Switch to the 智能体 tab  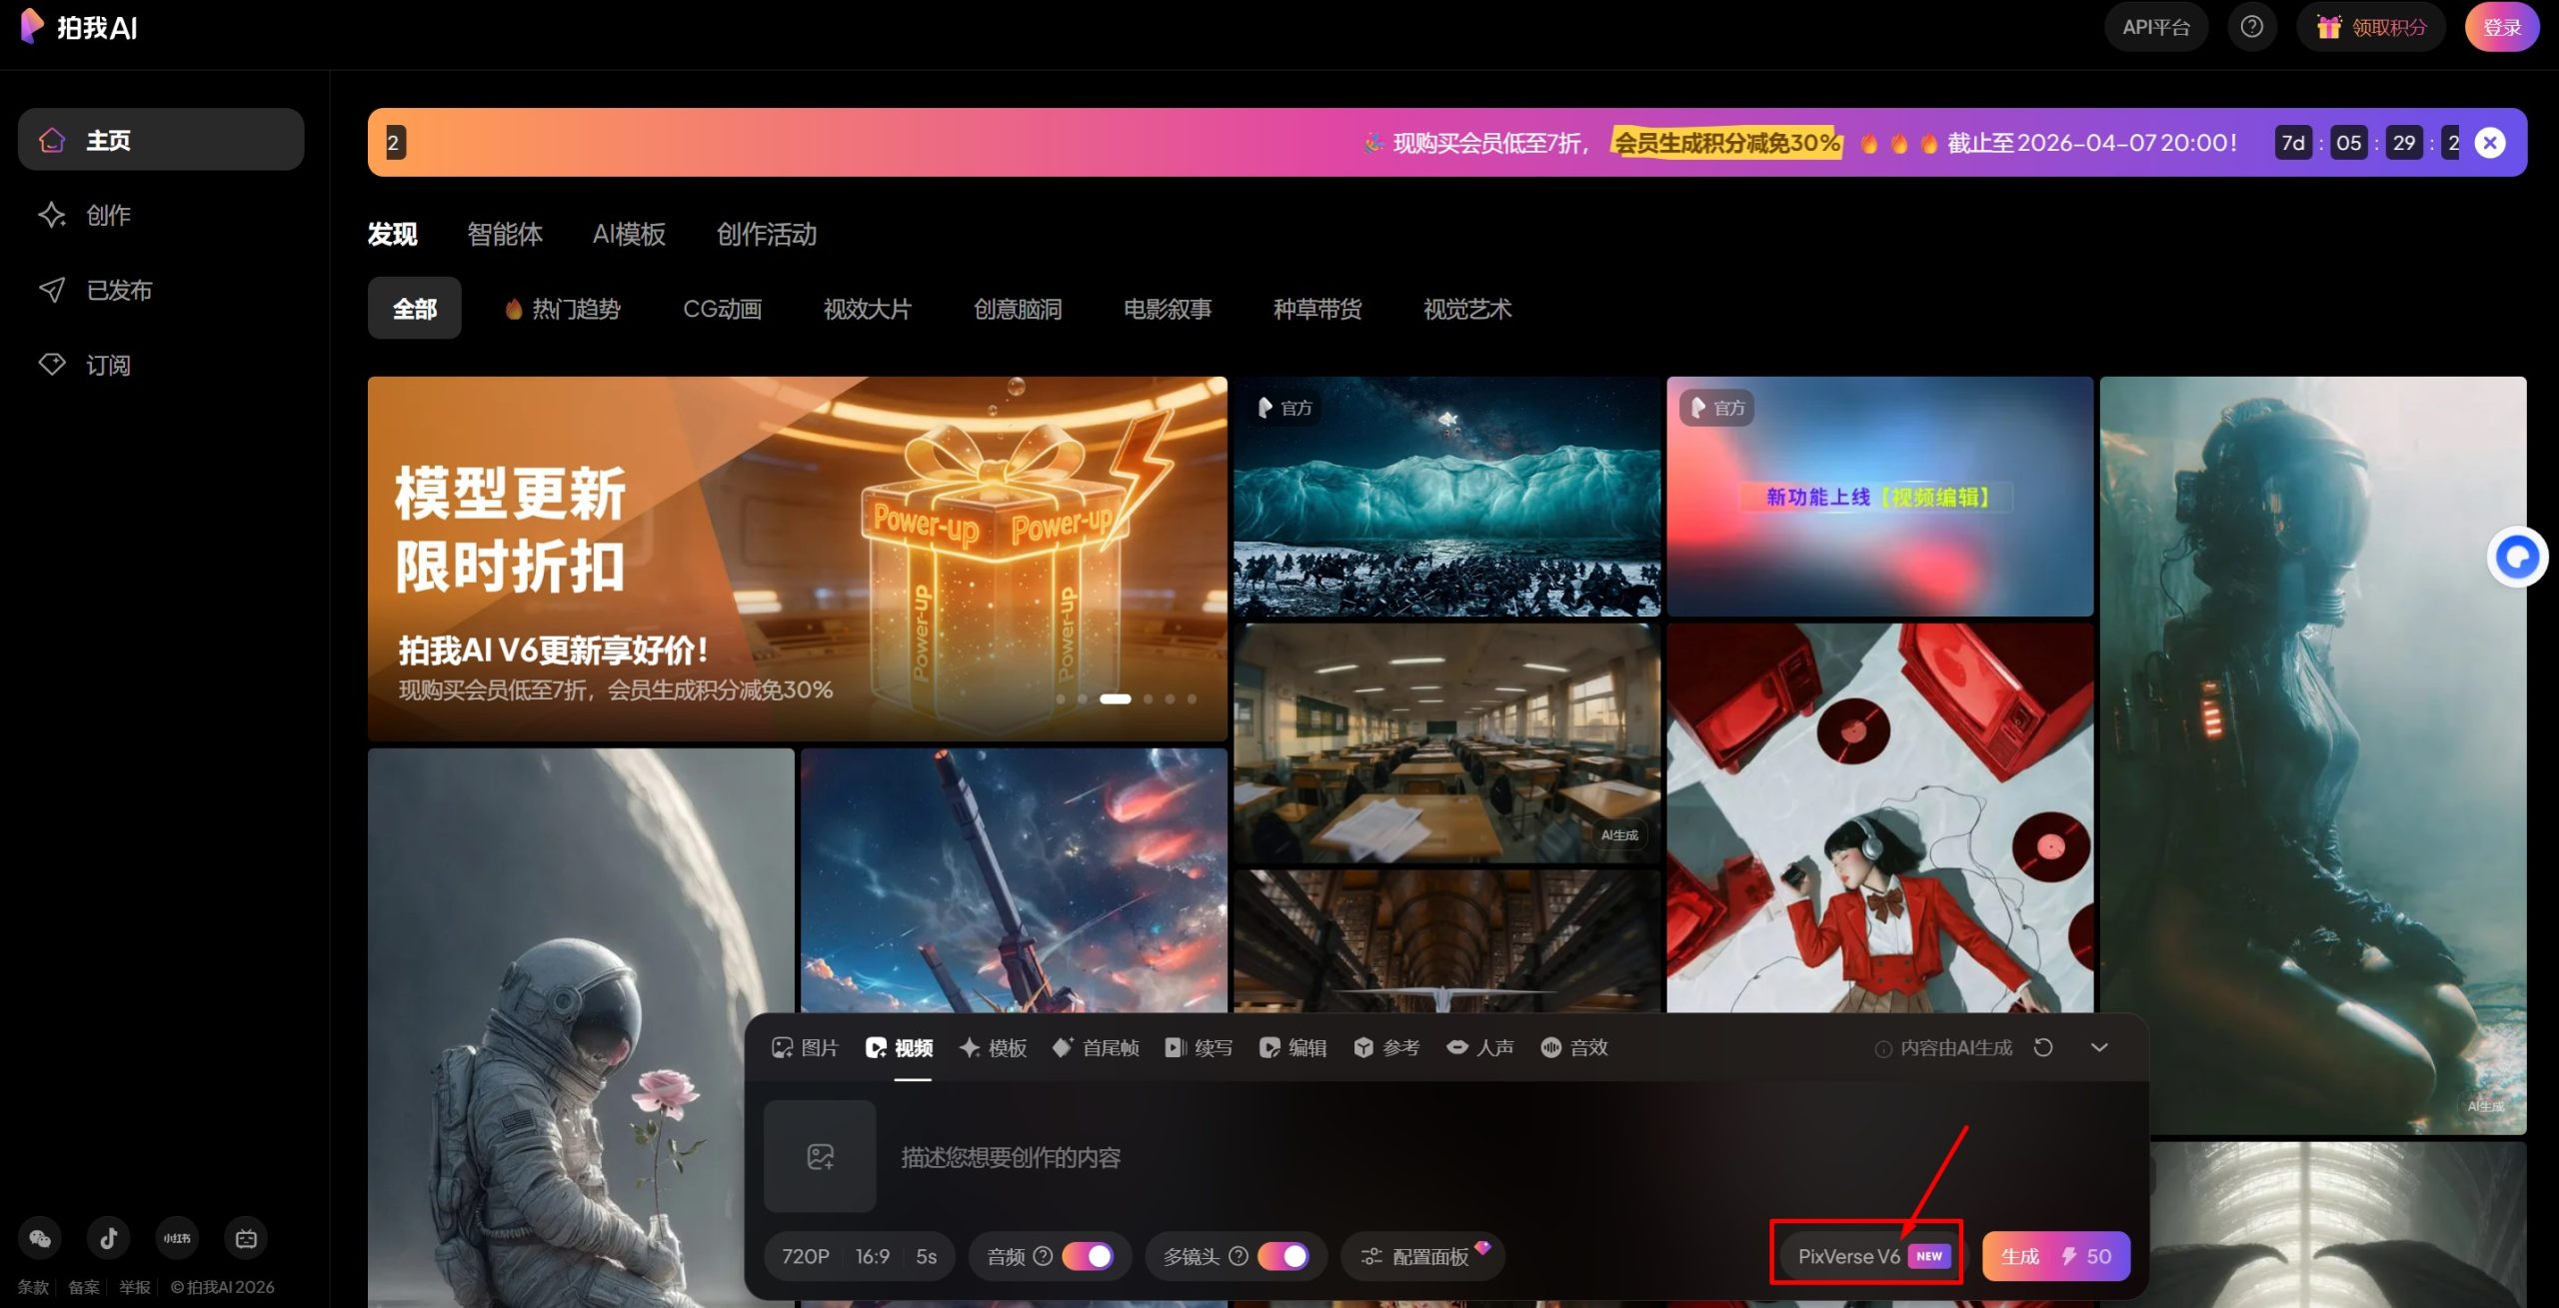pyautogui.click(x=504, y=235)
